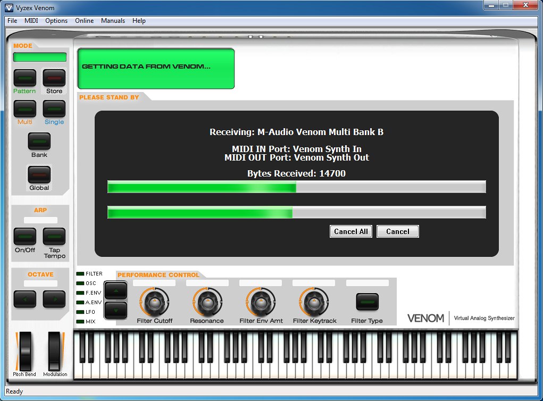The height and width of the screenshot is (401, 543).
Task: Turn the arpeggiator On/Off
Action: (x=25, y=237)
